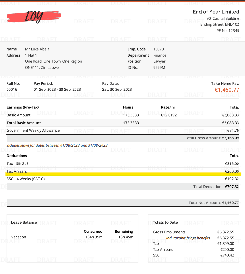Click the 'Deductions' section header

click(x=17, y=156)
